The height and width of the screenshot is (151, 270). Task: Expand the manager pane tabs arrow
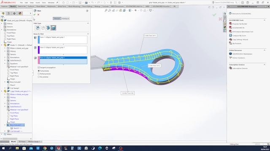click(30, 13)
